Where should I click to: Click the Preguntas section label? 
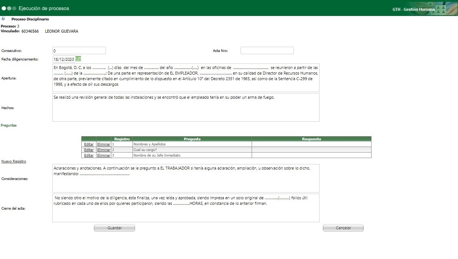(x=9, y=125)
